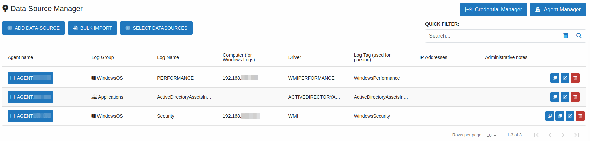
Task: Edit the Security log data source
Action: [x=570, y=116]
